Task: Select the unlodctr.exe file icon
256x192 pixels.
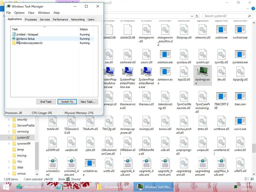Action: tap(90, 163)
